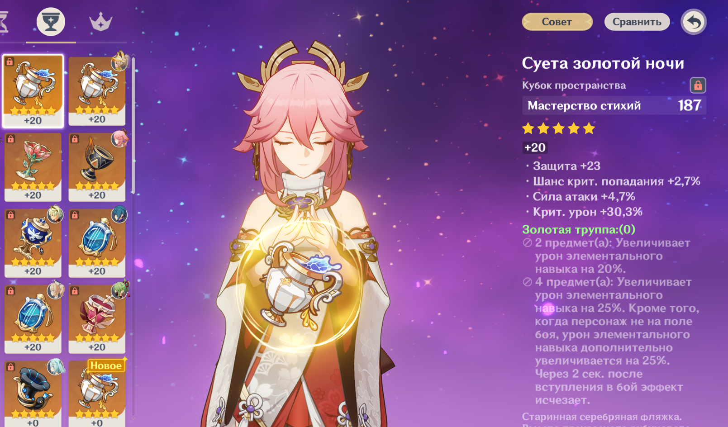Click the Сравнить button

click(637, 22)
